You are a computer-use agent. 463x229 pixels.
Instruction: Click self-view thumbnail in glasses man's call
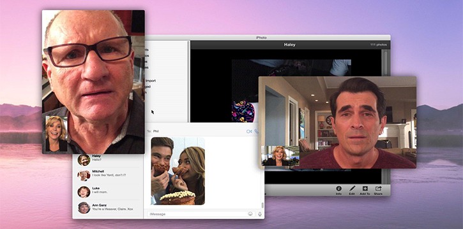56,134
